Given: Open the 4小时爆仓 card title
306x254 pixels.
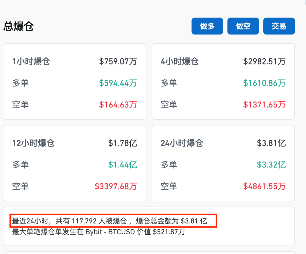Looking at the screenshot, I should (180, 62).
